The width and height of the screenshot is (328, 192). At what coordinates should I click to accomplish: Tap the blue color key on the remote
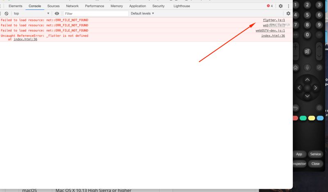coord(320,118)
